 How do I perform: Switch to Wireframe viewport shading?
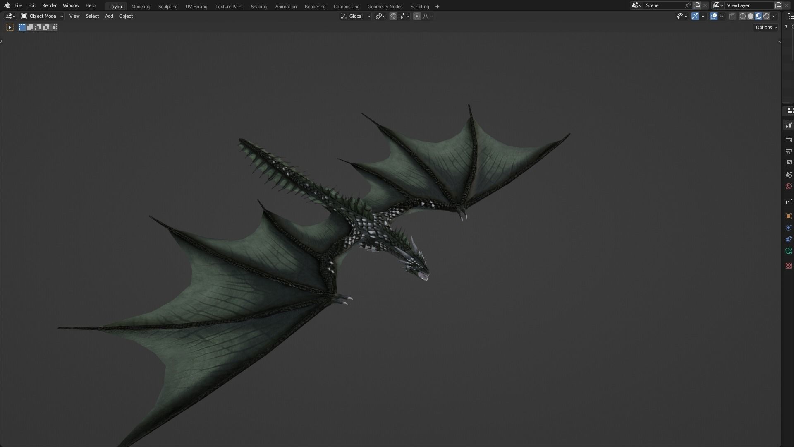pyautogui.click(x=743, y=16)
